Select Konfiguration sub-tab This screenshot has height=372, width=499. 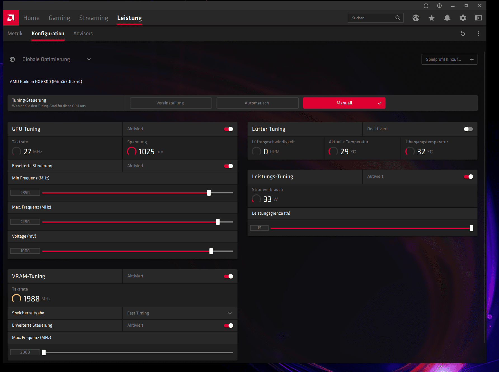coord(48,34)
